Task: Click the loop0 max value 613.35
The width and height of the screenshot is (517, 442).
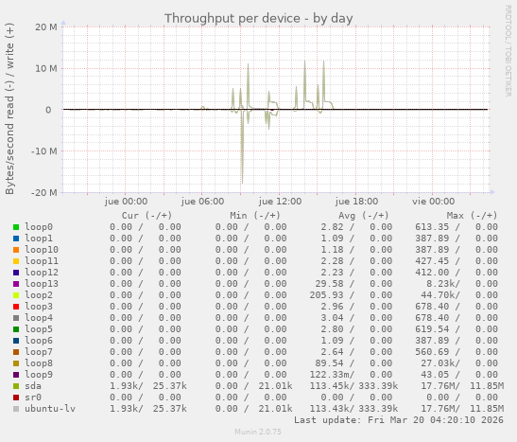Action: pyautogui.click(x=432, y=227)
